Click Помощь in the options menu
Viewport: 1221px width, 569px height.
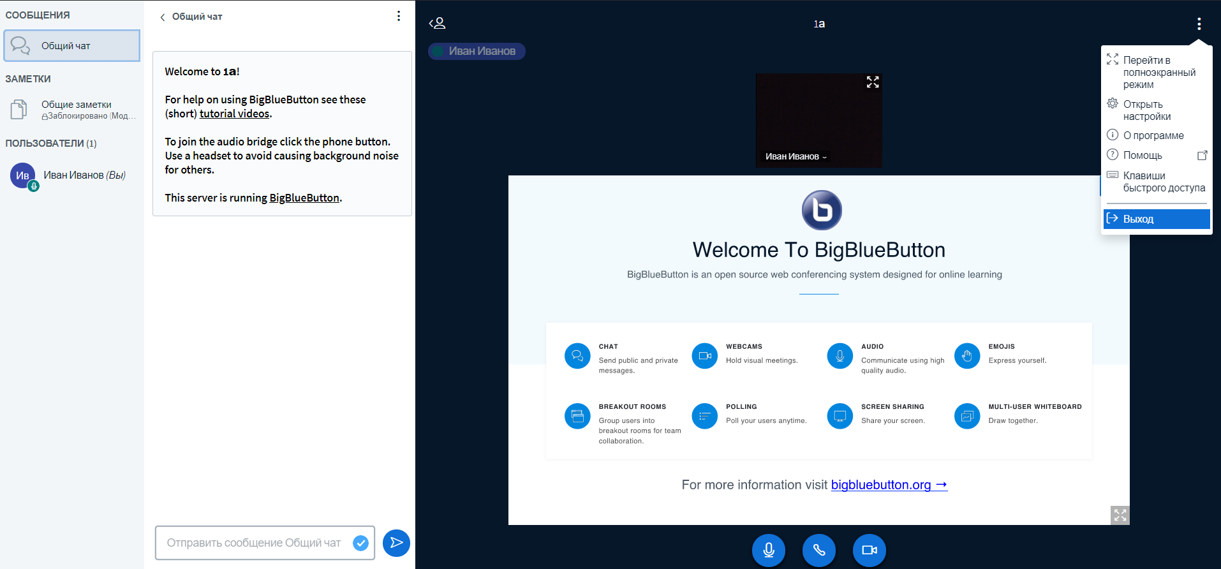[1143, 155]
